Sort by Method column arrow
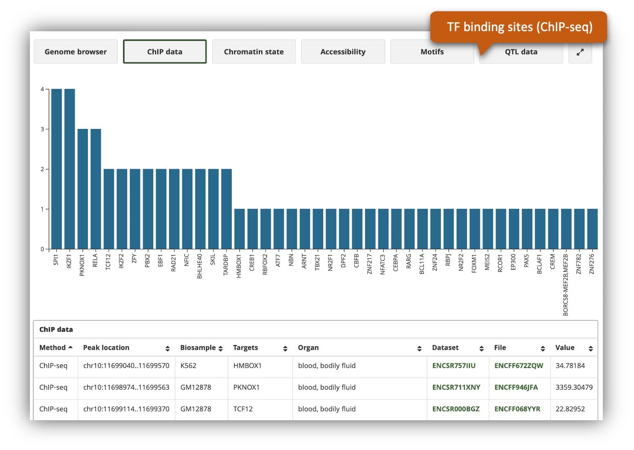 point(70,348)
